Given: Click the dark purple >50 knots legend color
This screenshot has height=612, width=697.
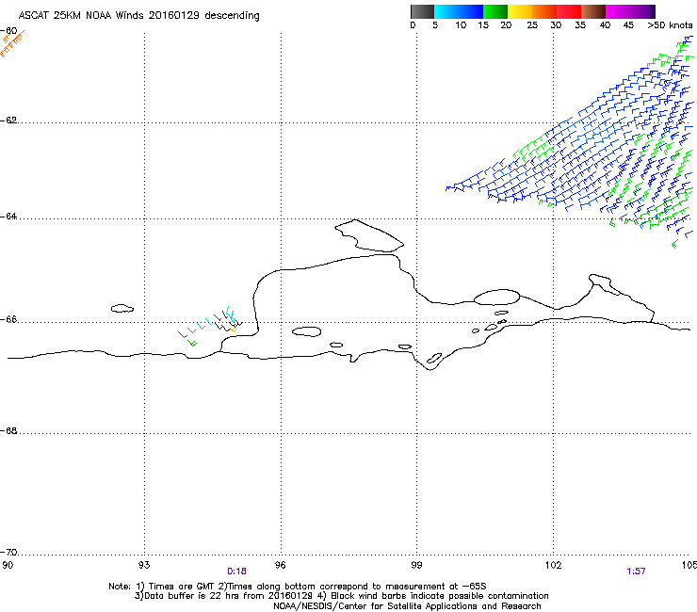Looking at the screenshot, I should (x=653, y=11).
